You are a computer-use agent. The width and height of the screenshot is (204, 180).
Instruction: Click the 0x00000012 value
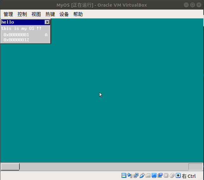click(16, 40)
